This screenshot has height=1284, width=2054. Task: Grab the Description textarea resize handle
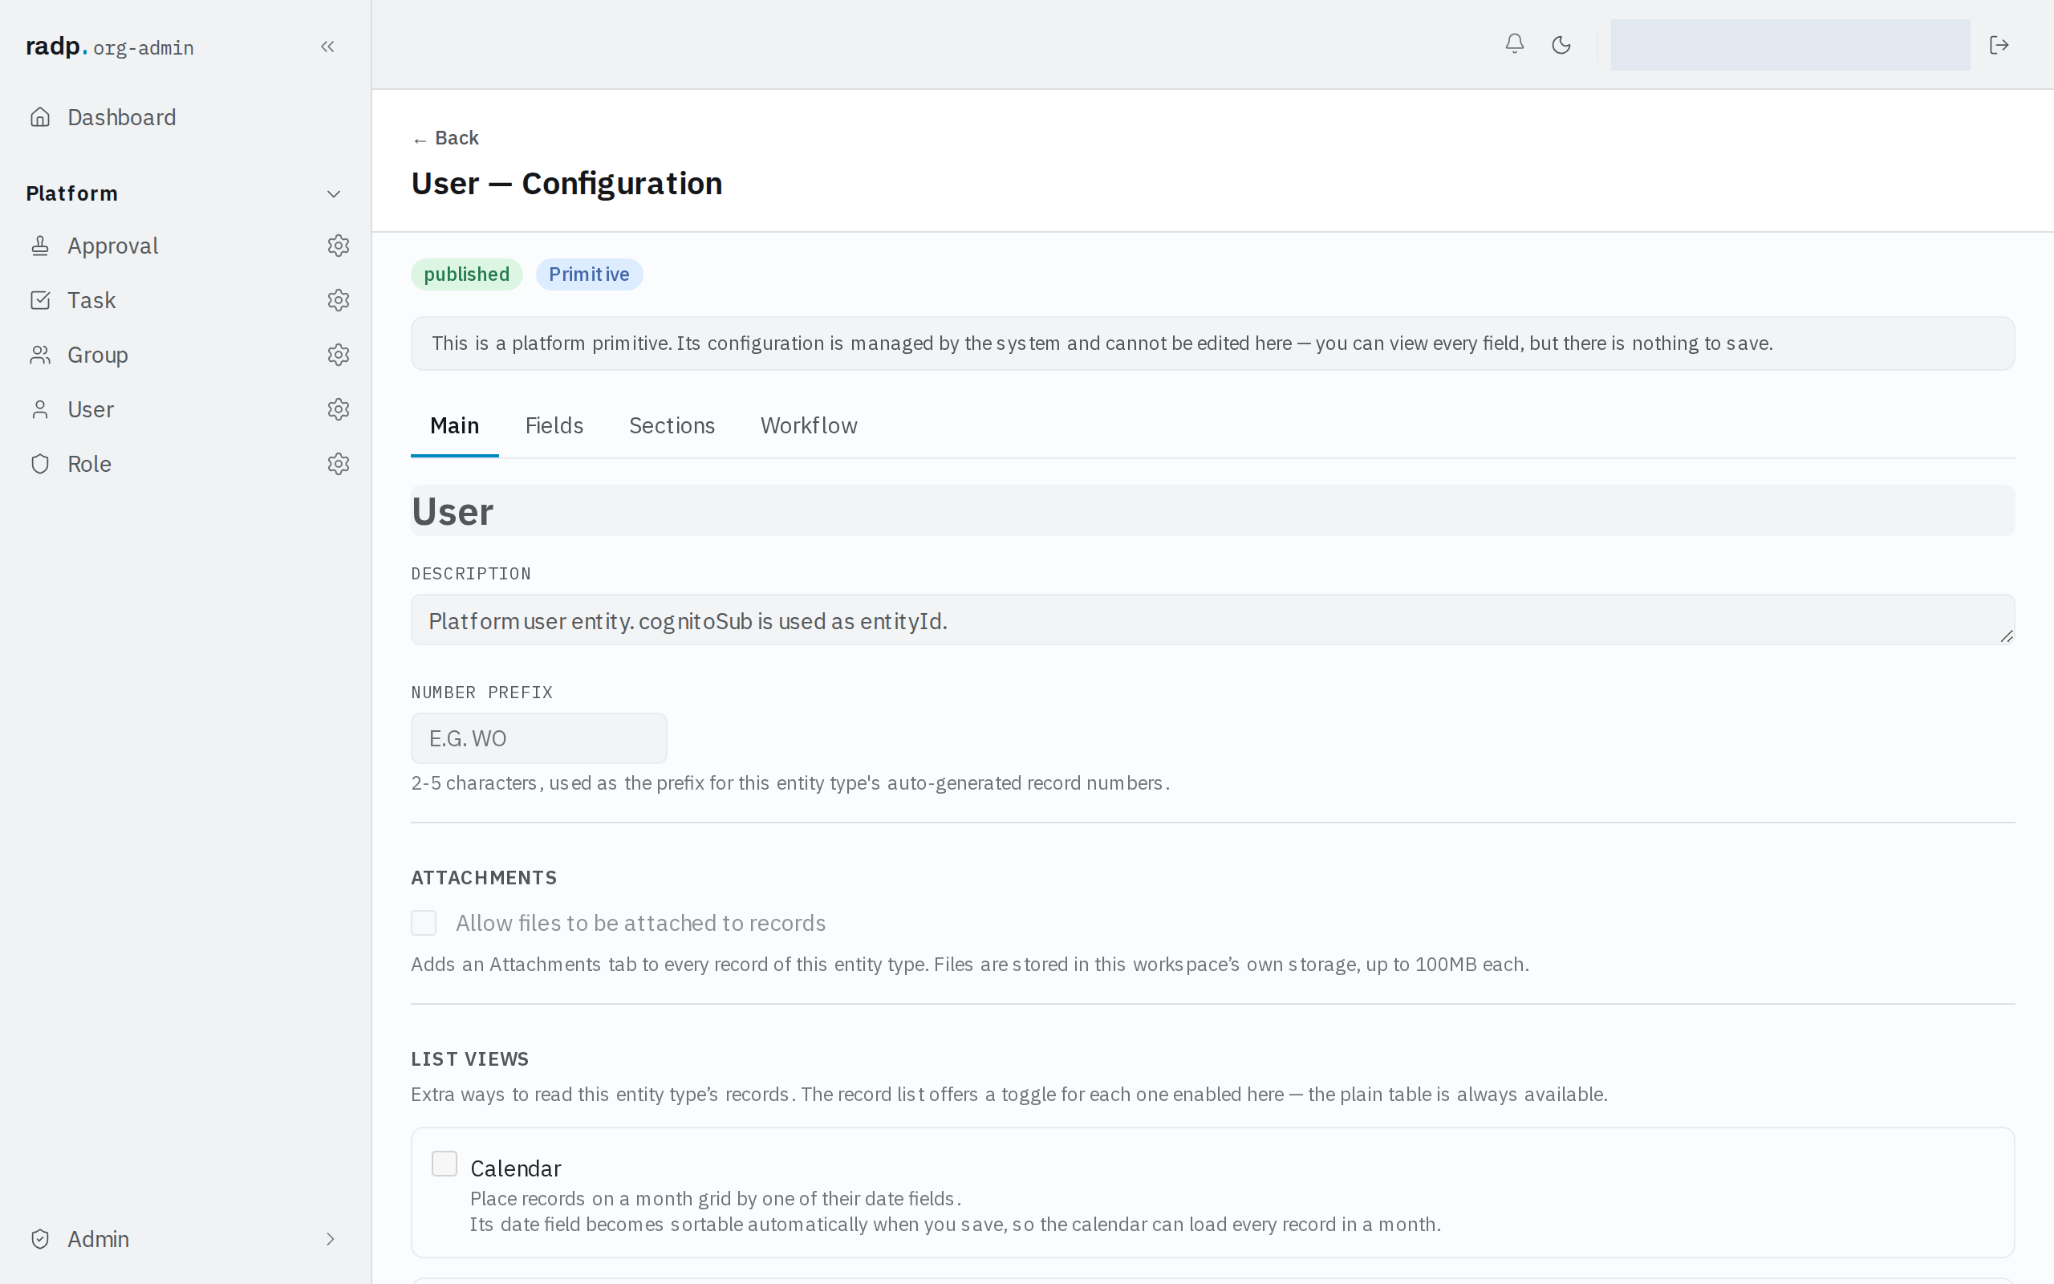tap(2007, 636)
